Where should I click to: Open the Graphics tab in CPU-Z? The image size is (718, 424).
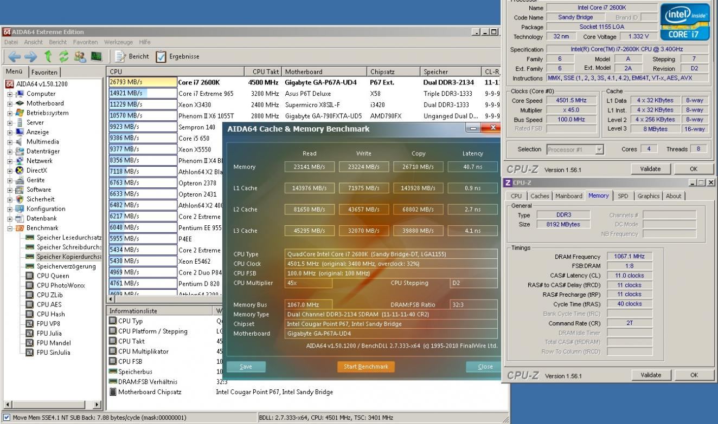(649, 196)
